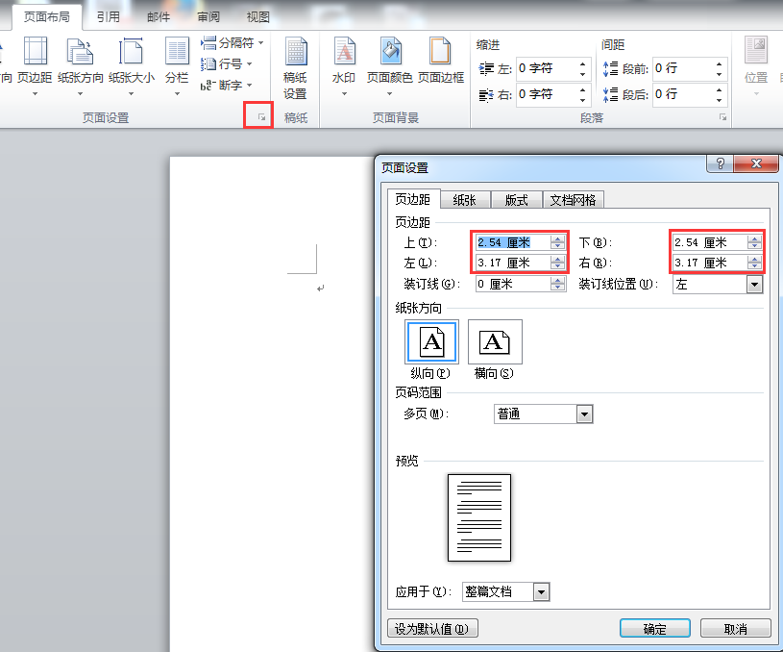Increase the 段前 spacing value
783x652 pixels.
click(719, 64)
